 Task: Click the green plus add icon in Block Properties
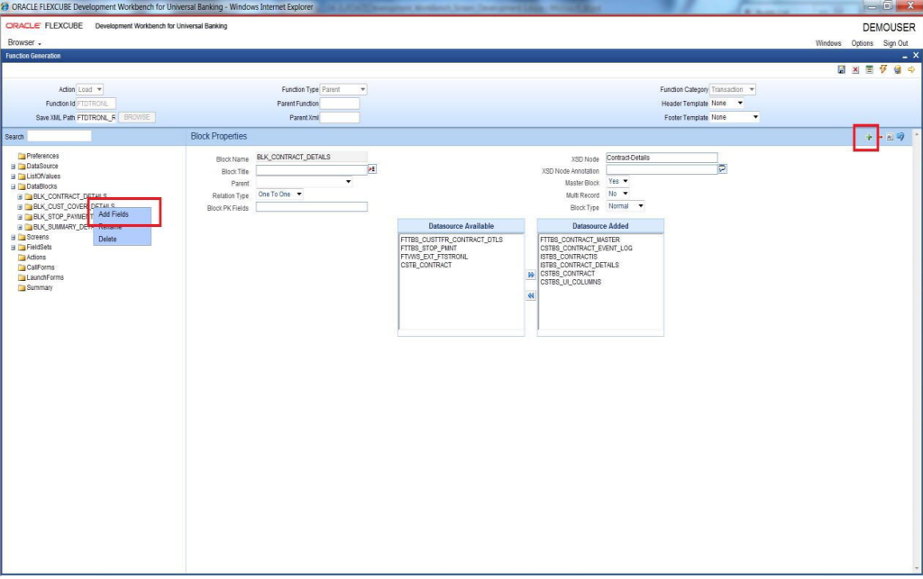pos(869,137)
